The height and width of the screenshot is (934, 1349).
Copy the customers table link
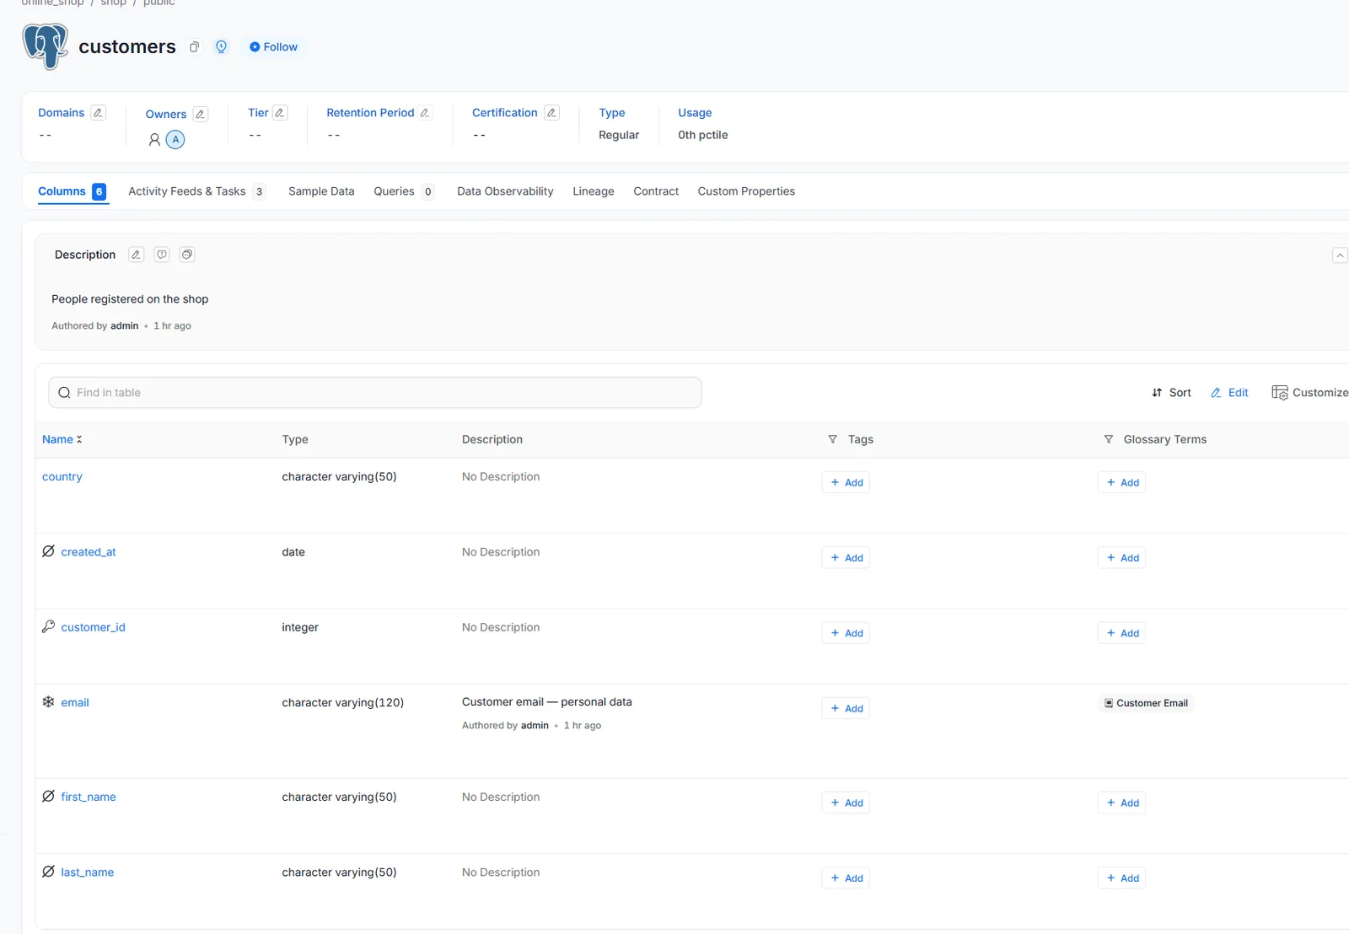point(195,47)
